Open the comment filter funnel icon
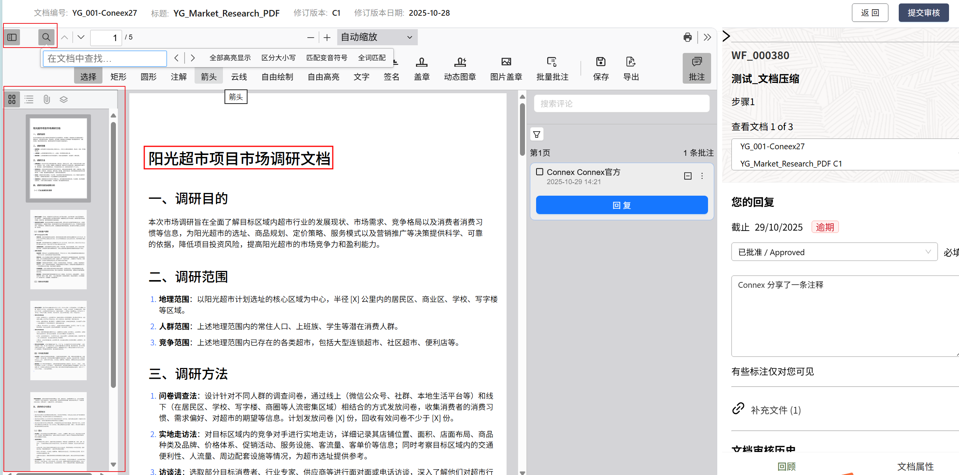The height and width of the screenshot is (475, 959). click(x=537, y=134)
